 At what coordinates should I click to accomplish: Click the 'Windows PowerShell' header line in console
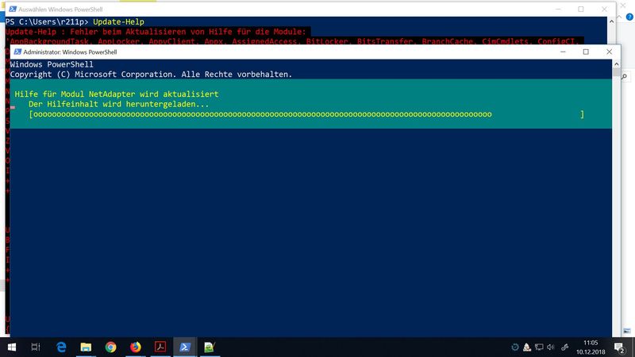pyautogui.click(x=52, y=64)
